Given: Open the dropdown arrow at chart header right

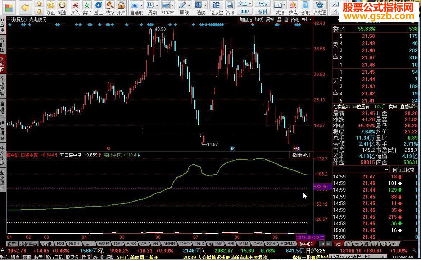Looking at the screenshot, I should (310, 19).
